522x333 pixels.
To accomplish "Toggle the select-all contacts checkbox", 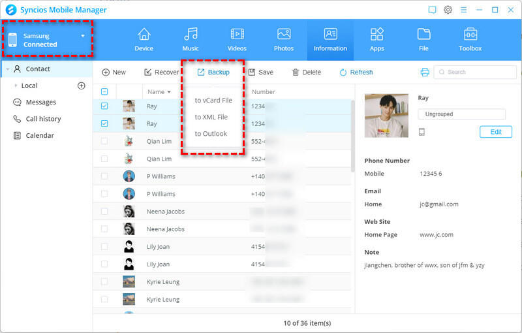I will (x=104, y=92).
